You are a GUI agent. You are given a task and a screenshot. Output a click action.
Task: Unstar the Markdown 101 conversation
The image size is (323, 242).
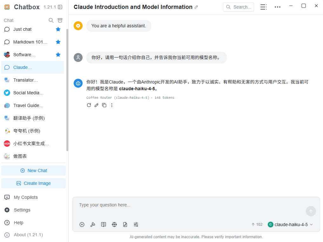tap(58, 42)
